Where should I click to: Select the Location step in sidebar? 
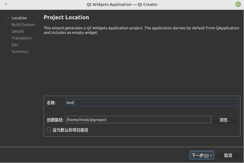[x=19, y=18]
